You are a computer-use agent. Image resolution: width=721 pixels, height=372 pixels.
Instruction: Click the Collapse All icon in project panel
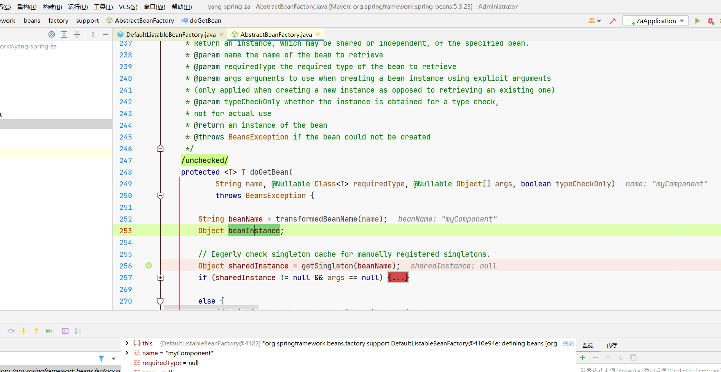point(77,34)
